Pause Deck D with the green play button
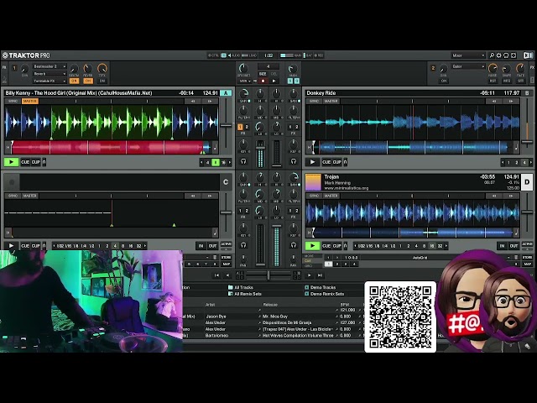 [312, 246]
